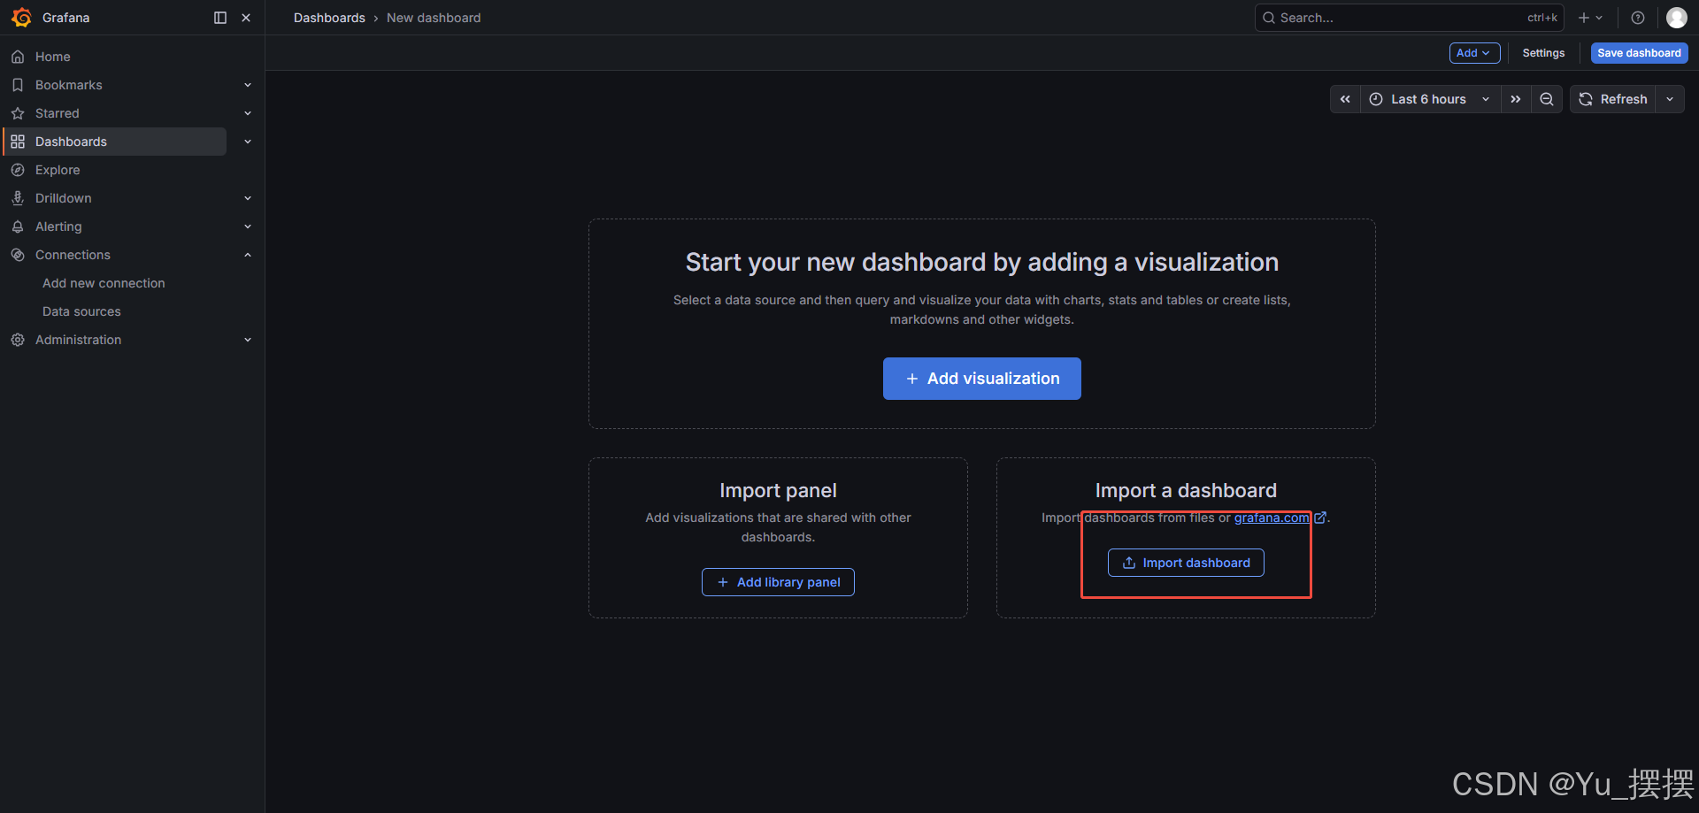Click the Explore compass icon

[x=18, y=170]
